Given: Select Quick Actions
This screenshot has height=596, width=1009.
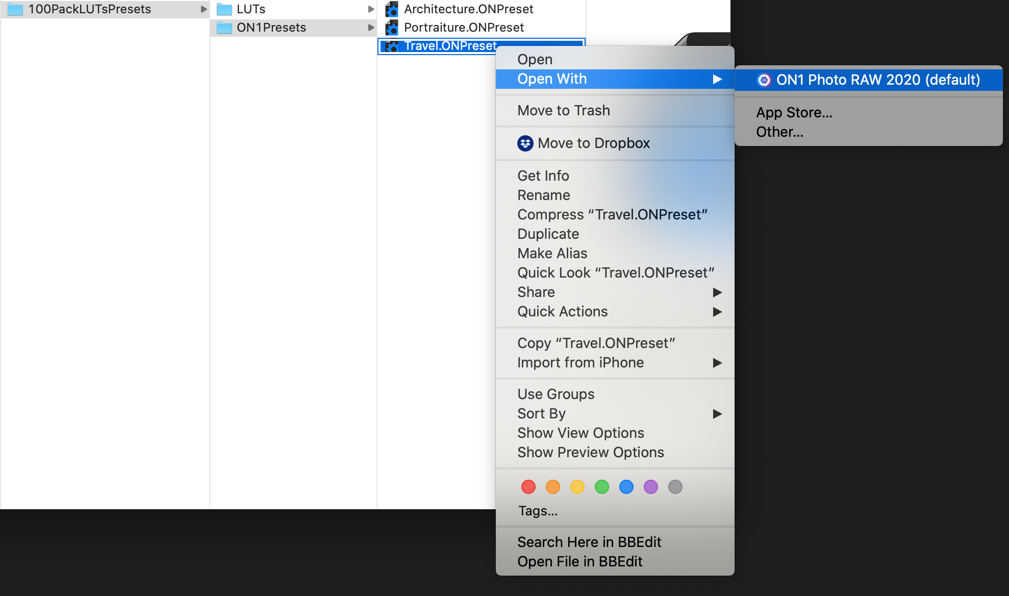Looking at the screenshot, I should 615,312.
